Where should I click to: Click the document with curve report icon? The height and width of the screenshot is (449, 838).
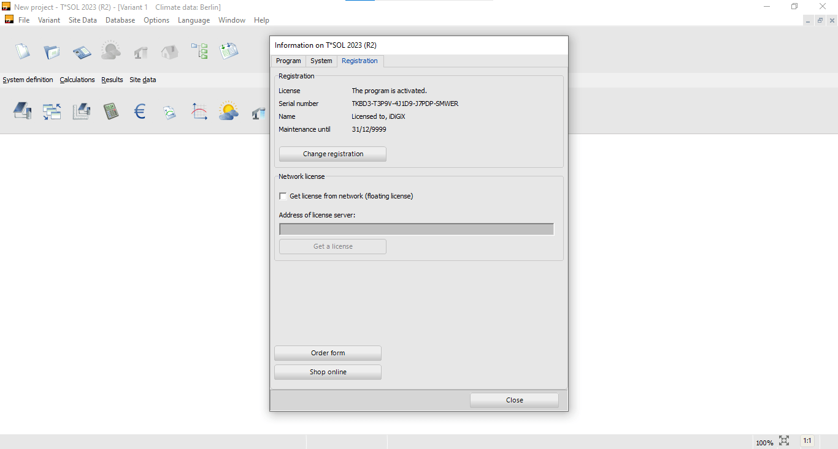click(x=170, y=112)
